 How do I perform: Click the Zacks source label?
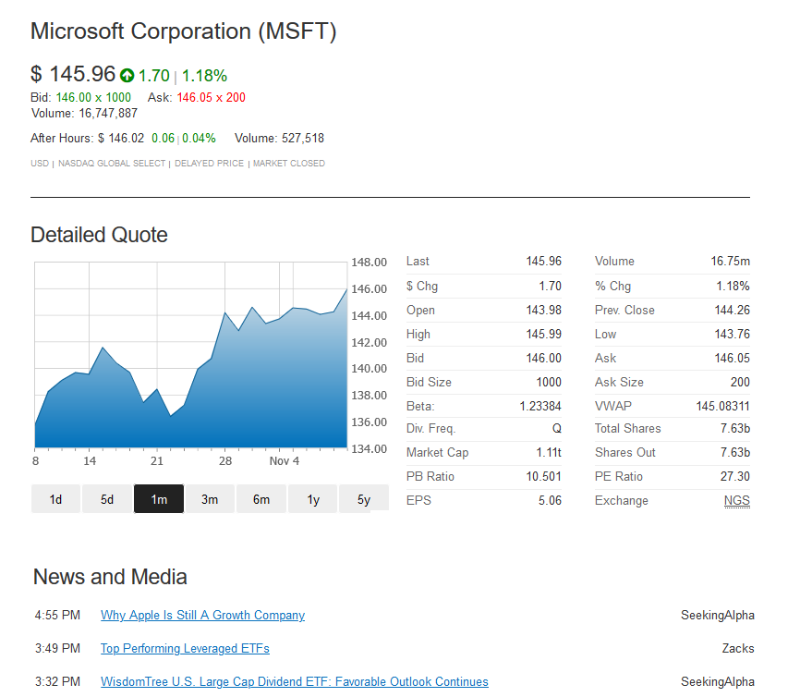(737, 649)
